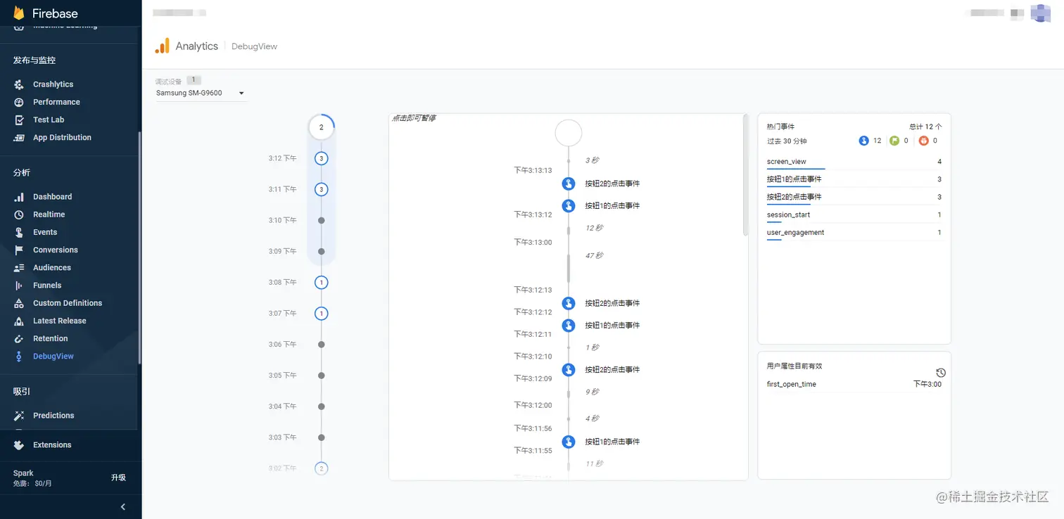Click the empty circle atop seconds stream

[x=569, y=133]
